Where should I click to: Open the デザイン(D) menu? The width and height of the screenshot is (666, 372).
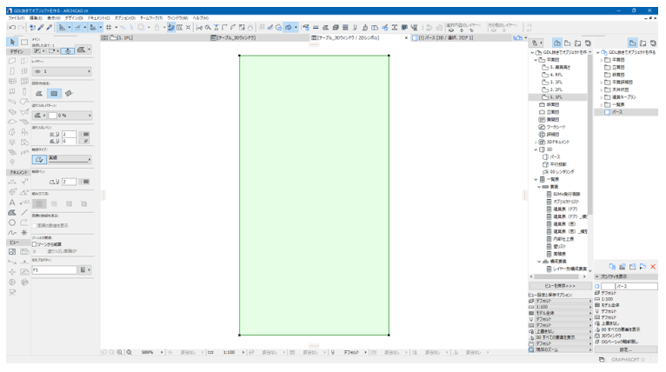74,18
